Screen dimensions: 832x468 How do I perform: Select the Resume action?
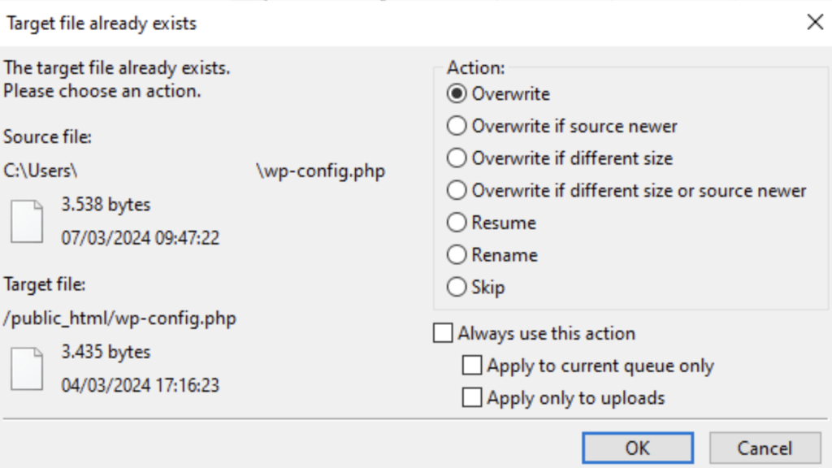tap(457, 222)
